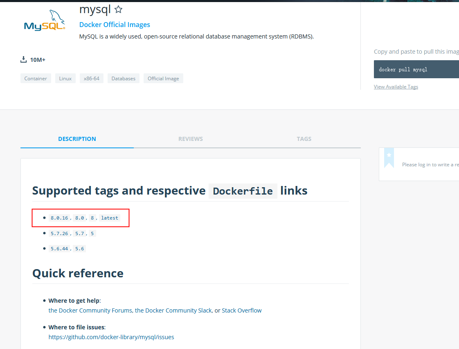The height and width of the screenshot is (349, 459).
Task: Open the 5.7.26 Dockerfile link
Action: (59, 233)
